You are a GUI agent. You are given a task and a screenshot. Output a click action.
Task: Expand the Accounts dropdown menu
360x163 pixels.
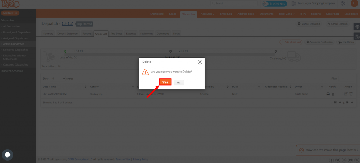207,14
